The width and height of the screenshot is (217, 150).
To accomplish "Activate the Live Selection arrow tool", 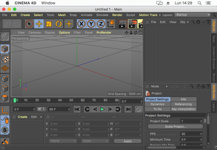I will pos(29,24).
